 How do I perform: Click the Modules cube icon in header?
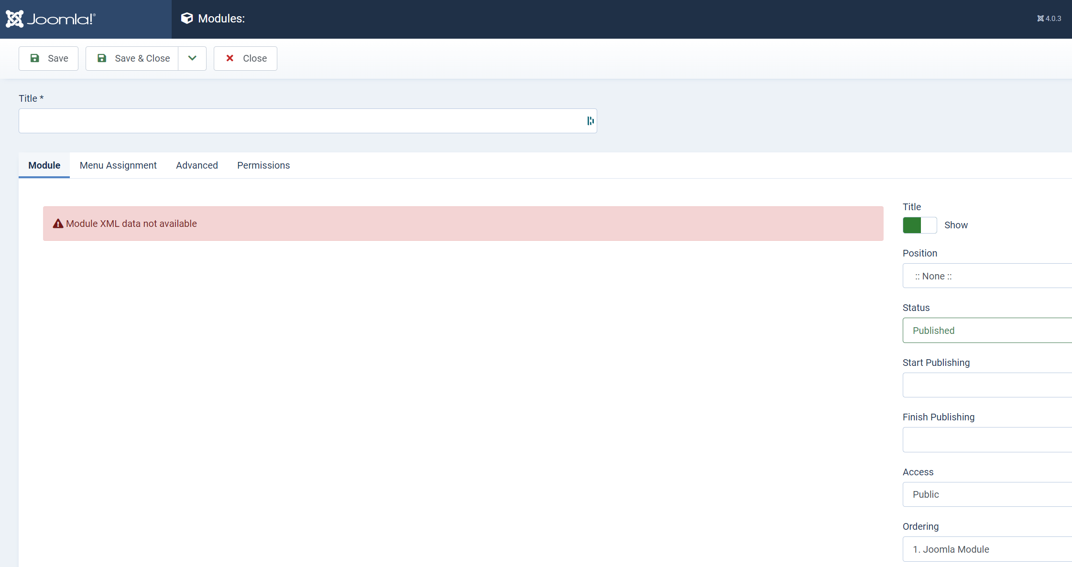(187, 18)
